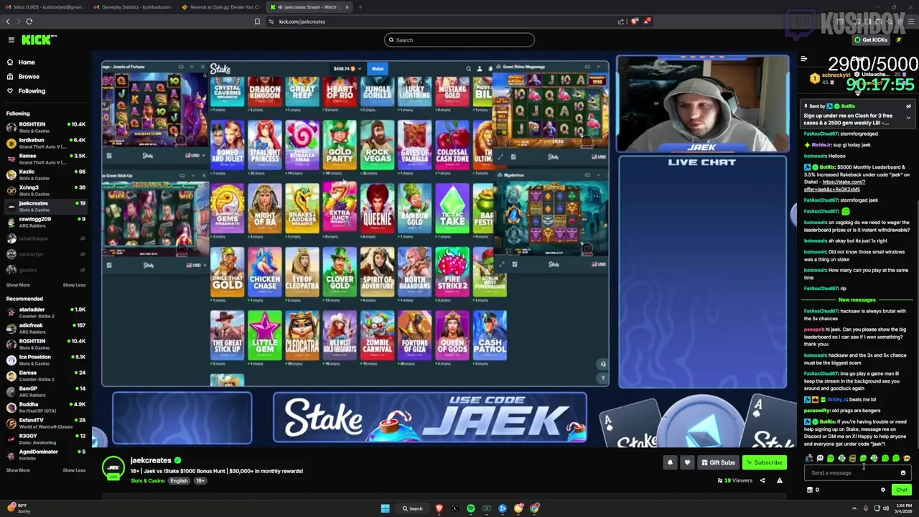919x517 pixels.
Task: Expand the pinned BotRix message
Action: point(908,118)
